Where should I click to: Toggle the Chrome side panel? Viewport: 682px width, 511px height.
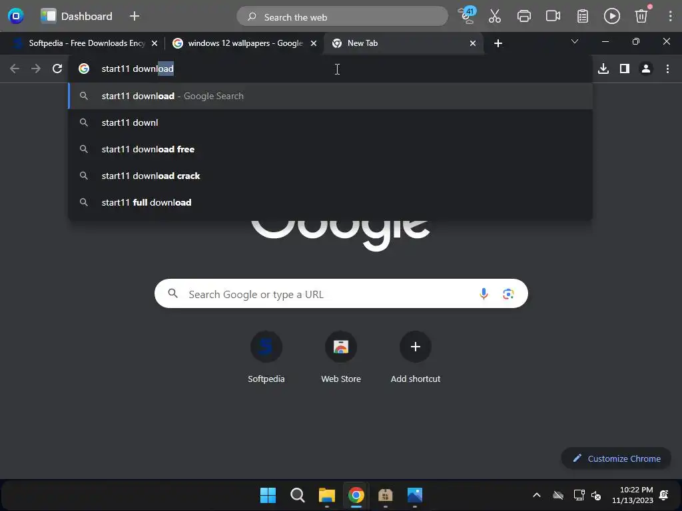625,69
